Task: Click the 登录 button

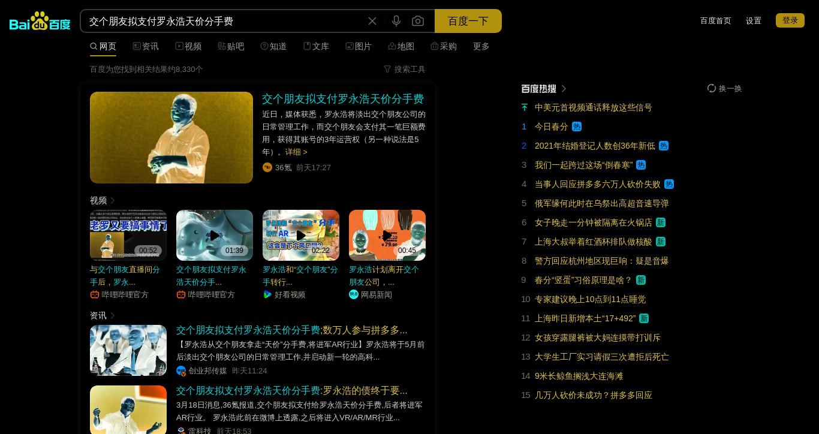Action: pos(790,20)
